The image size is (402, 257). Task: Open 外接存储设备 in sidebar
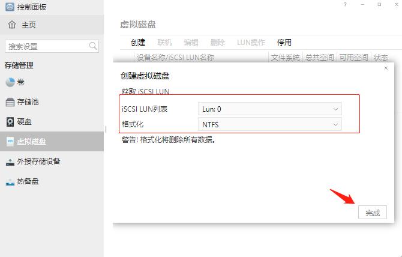click(38, 162)
